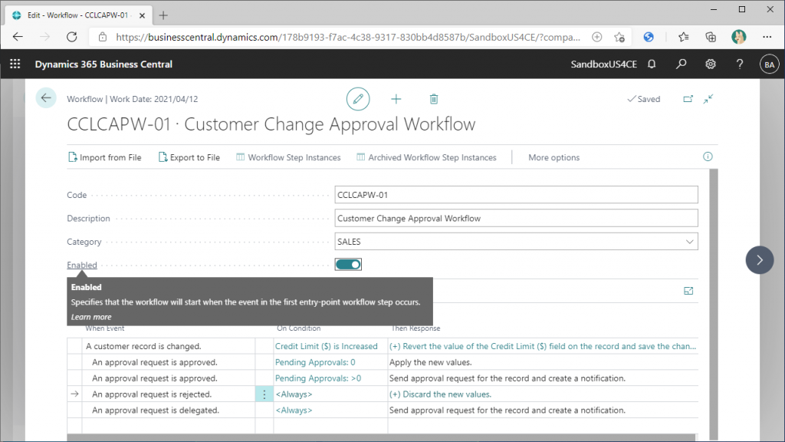The width and height of the screenshot is (785, 442).
Task: Open the Revert Credit Limit response
Action: click(543, 346)
